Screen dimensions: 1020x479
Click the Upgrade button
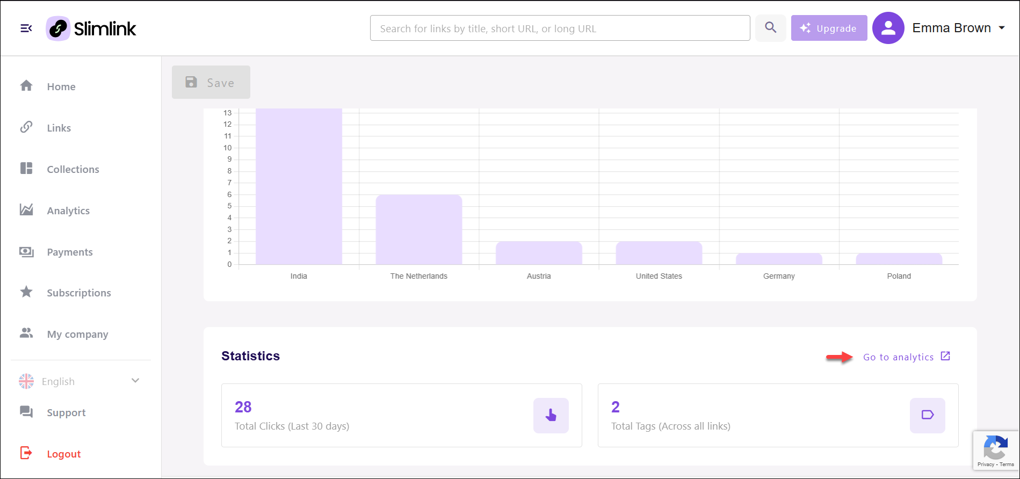coord(829,28)
